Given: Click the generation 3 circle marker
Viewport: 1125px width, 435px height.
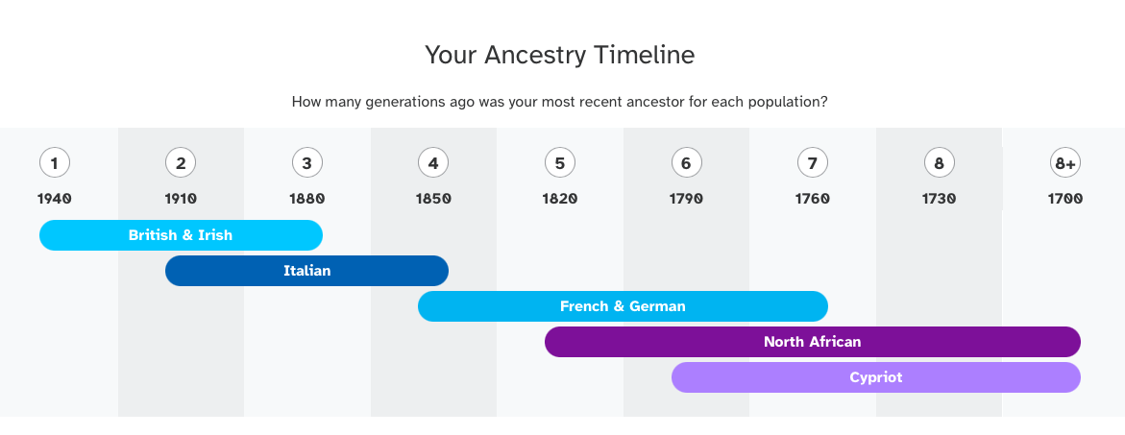Looking at the screenshot, I should pyautogui.click(x=306, y=163).
